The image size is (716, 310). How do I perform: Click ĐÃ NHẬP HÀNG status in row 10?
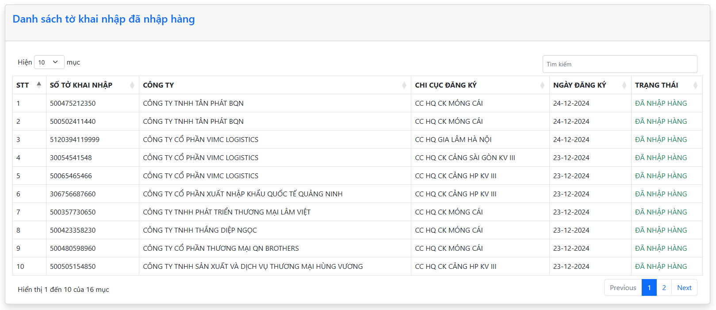click(x=661, y=267)
